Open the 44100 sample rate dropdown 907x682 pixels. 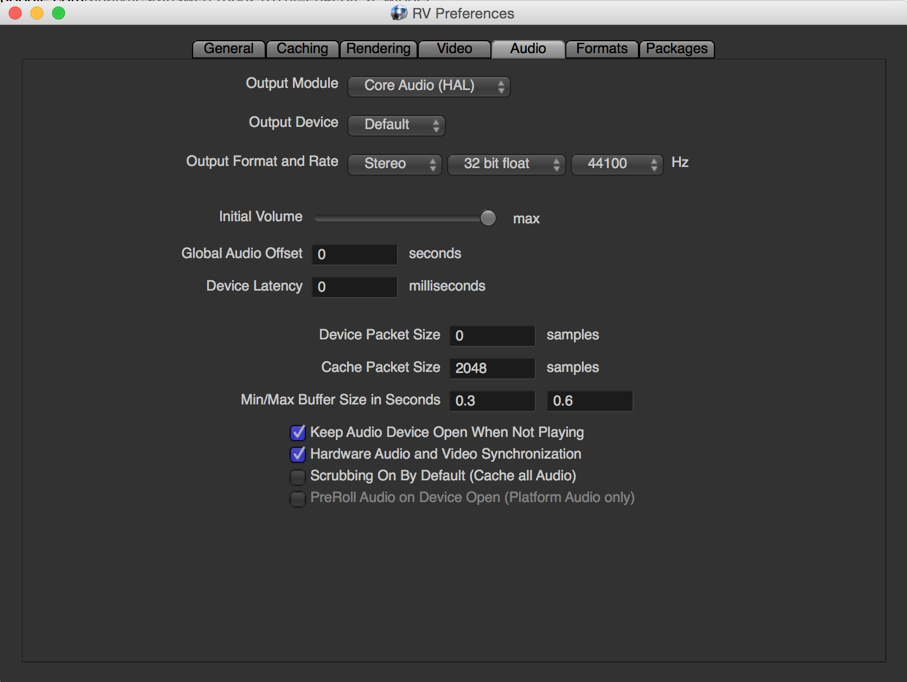pos(617,164)
